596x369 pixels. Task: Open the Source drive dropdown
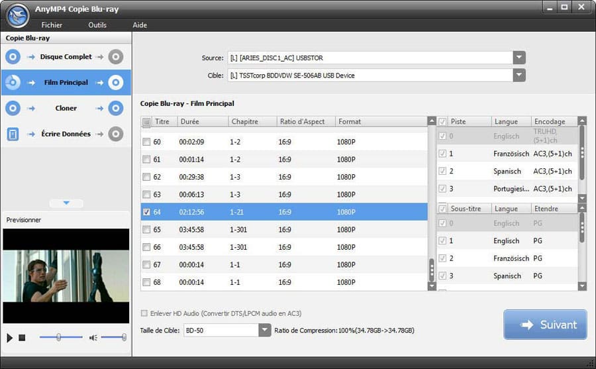tap(519, 58)
